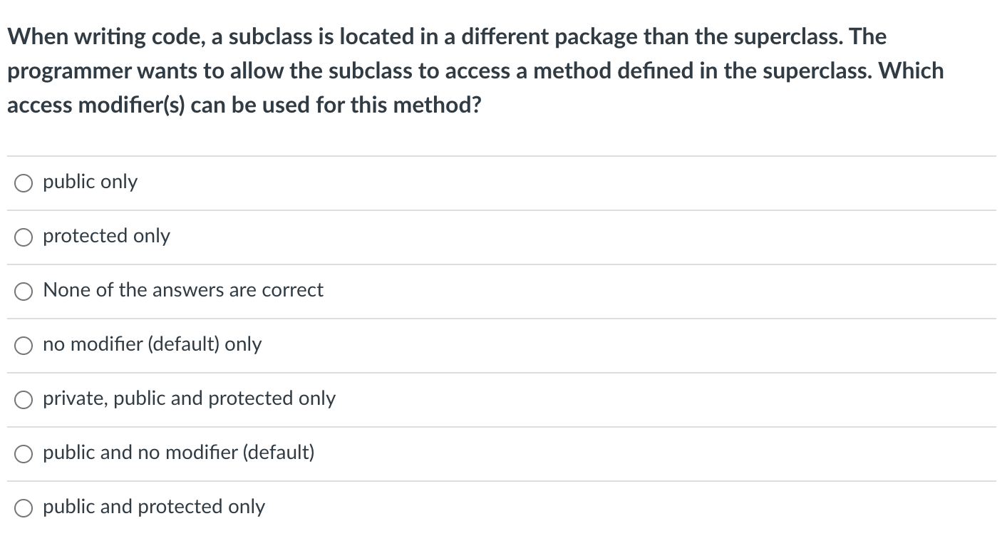Click the 'None of the answers are correct' text
Viewport: 1002px width, 536px height.
(x=182, y=291)
